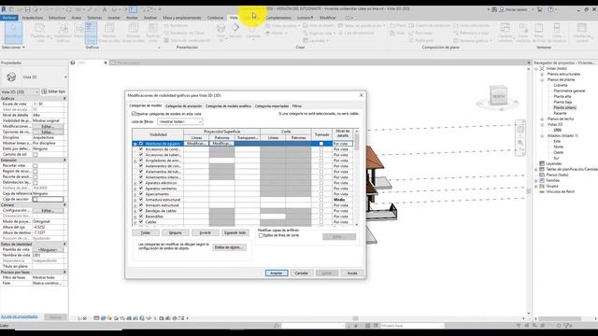The height and width of the screenshot is (336, 598).
Task: Collapse Planos de planta in project browser
Action: (x=542, y=79)
